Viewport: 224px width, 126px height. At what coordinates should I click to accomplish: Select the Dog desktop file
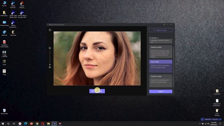[5, 72]
